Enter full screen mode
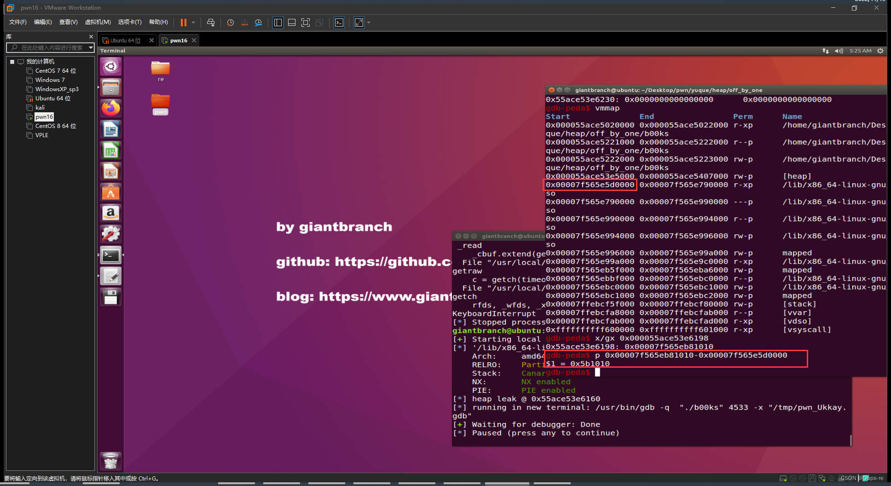The height and width of the screenshot is (486, 891). click(306, 23)
